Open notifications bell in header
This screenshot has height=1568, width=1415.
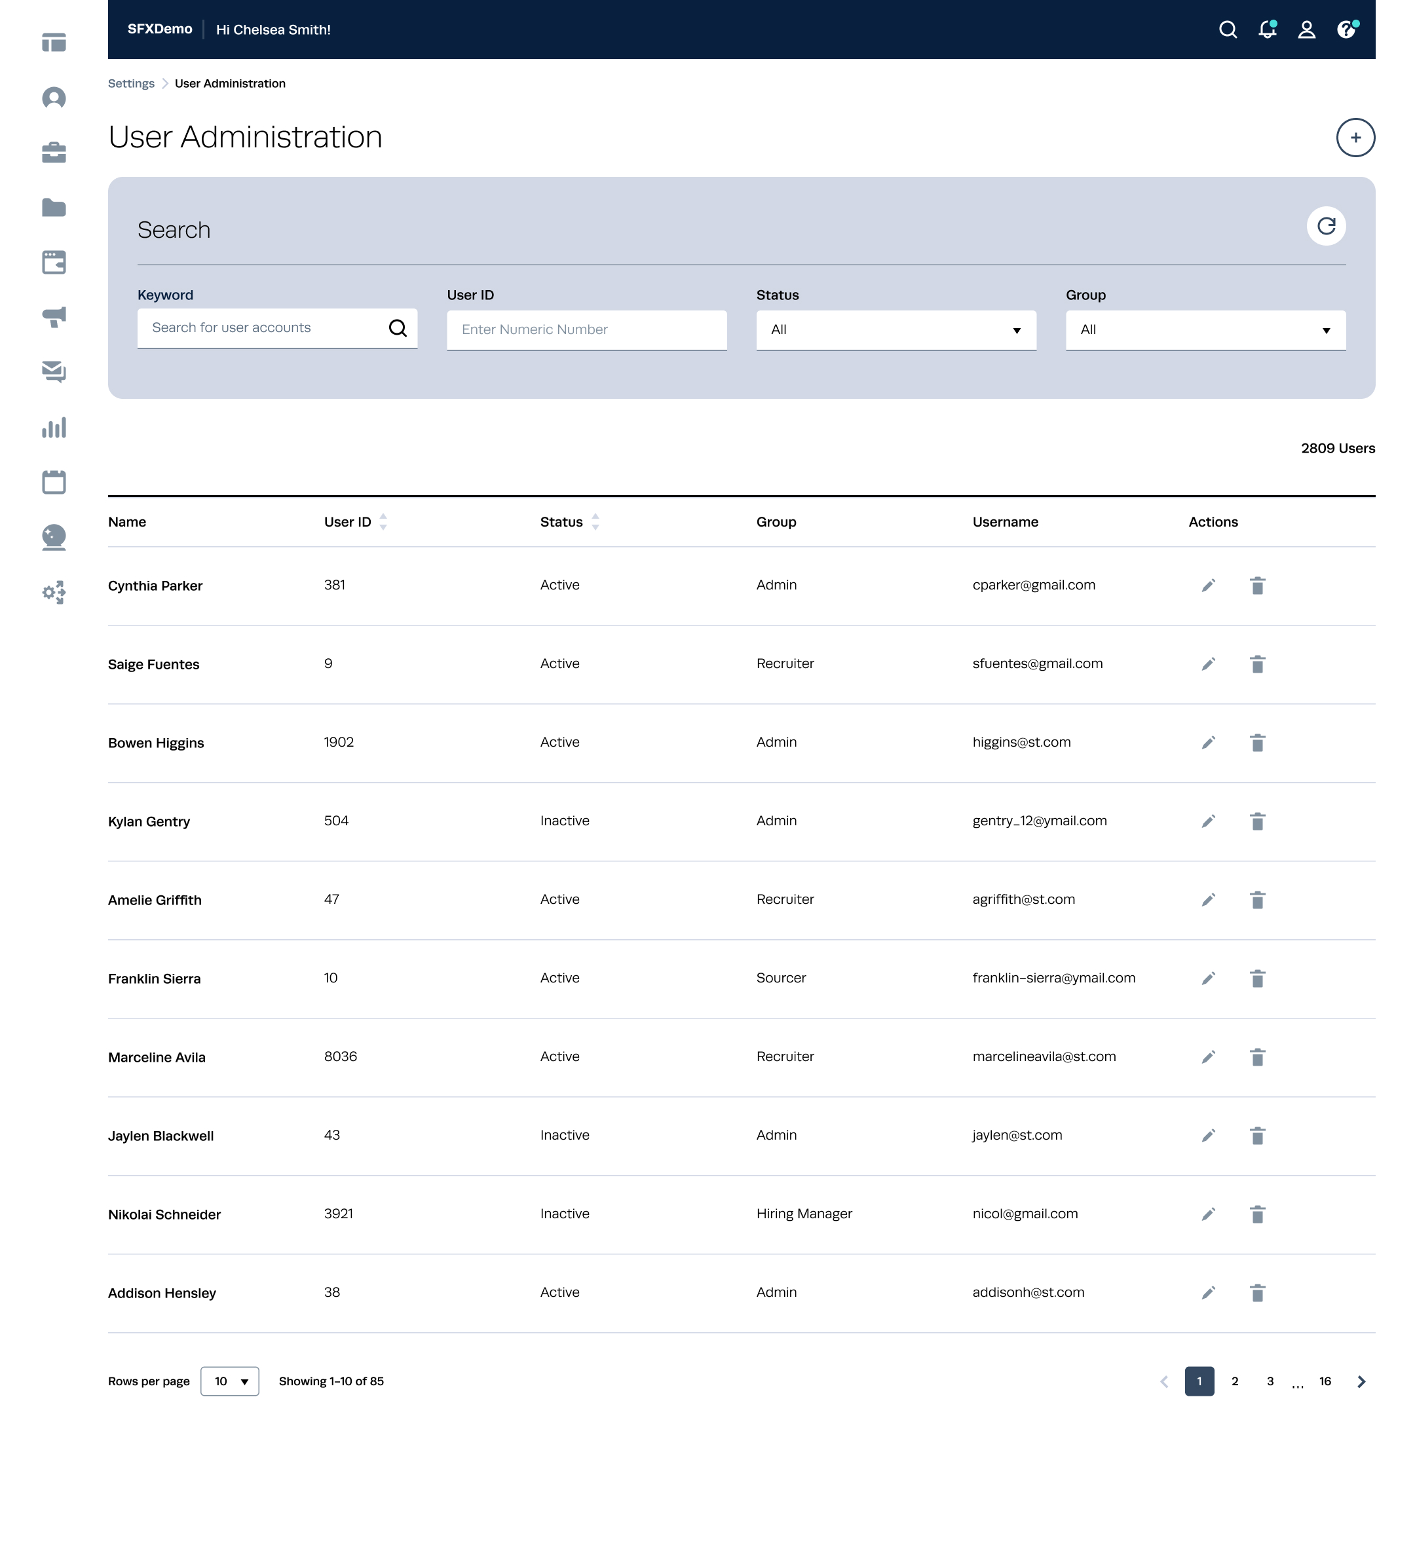[1266, 29]
